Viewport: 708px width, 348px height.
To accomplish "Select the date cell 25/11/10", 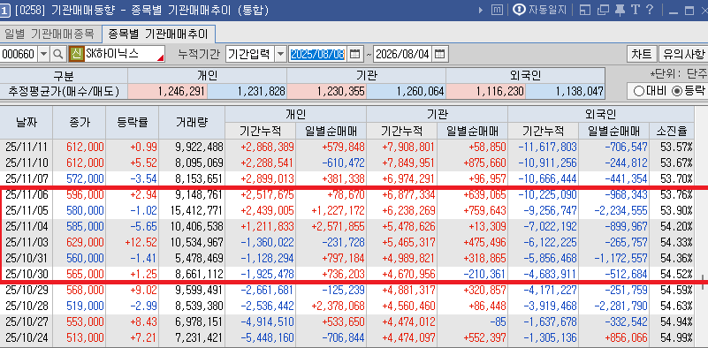I will (x=26, y=163).
